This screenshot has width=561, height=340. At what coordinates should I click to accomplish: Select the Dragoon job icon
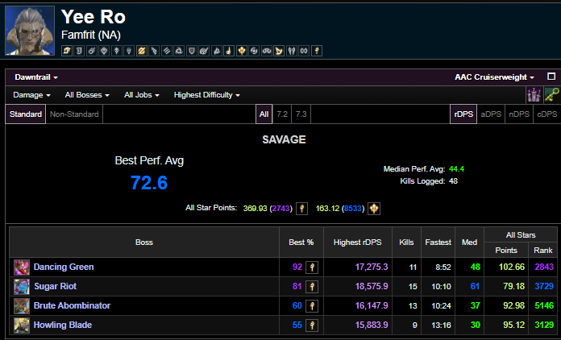click(129, 51)
